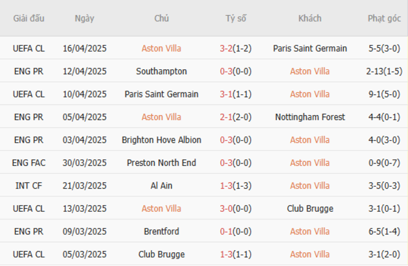Screen dimensions: 408x266
Task: Select Brighton Hove Albion team name
Action: (x=161, y=140)
